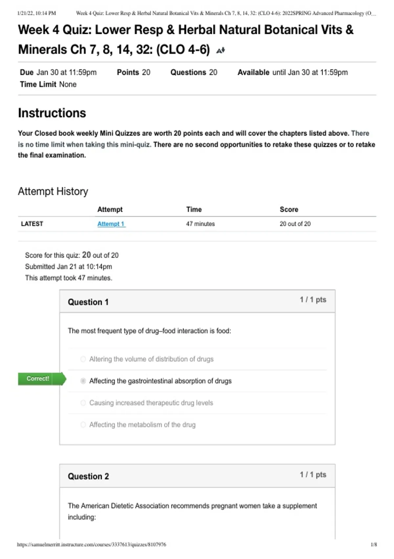Click the Score column header
This screenshot has height=559, width=394.
pos(289,209)
